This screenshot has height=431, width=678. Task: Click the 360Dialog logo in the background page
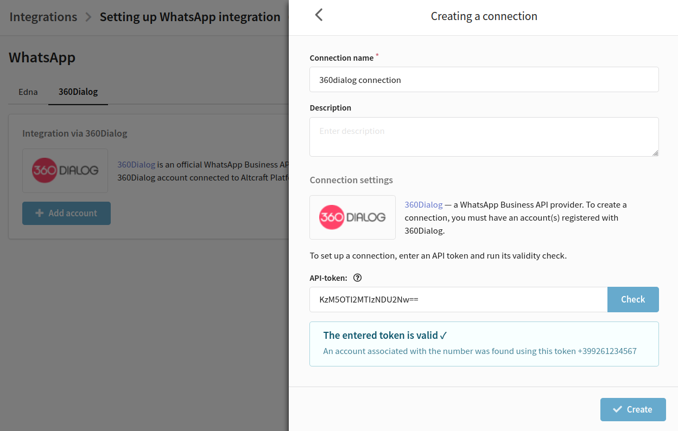tap(65, 171)
